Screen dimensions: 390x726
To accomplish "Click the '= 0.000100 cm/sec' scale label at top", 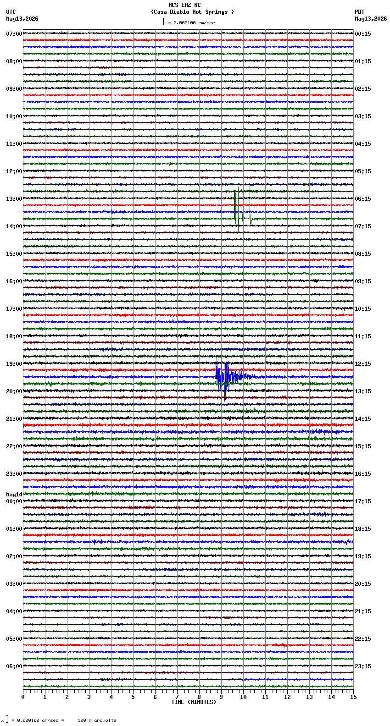I will point(191,22).
